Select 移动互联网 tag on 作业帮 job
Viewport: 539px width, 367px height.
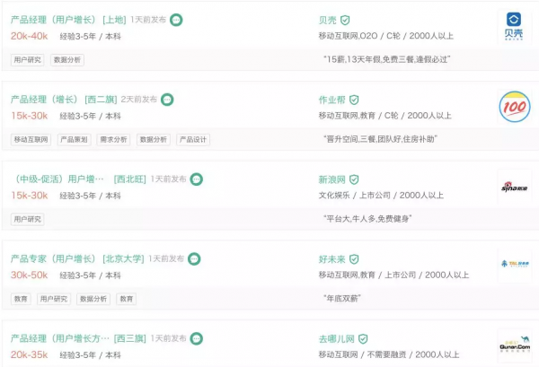click(31, 139)
